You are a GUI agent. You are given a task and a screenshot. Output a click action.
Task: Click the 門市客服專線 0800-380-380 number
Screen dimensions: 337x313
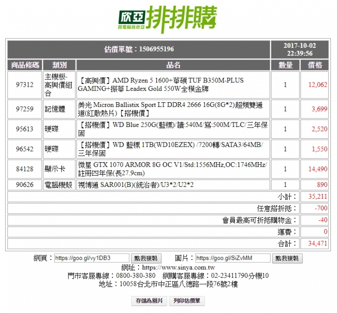pyautogui.click(x=136, y=276)
